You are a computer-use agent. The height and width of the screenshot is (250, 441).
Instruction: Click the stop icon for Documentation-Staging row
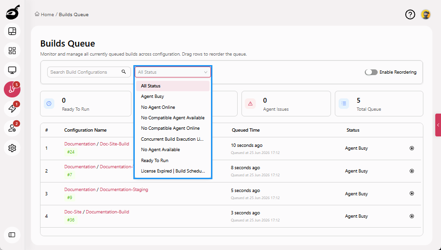412,193
